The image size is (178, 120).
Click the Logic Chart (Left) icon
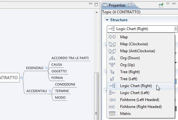click(x=112, y=93)
